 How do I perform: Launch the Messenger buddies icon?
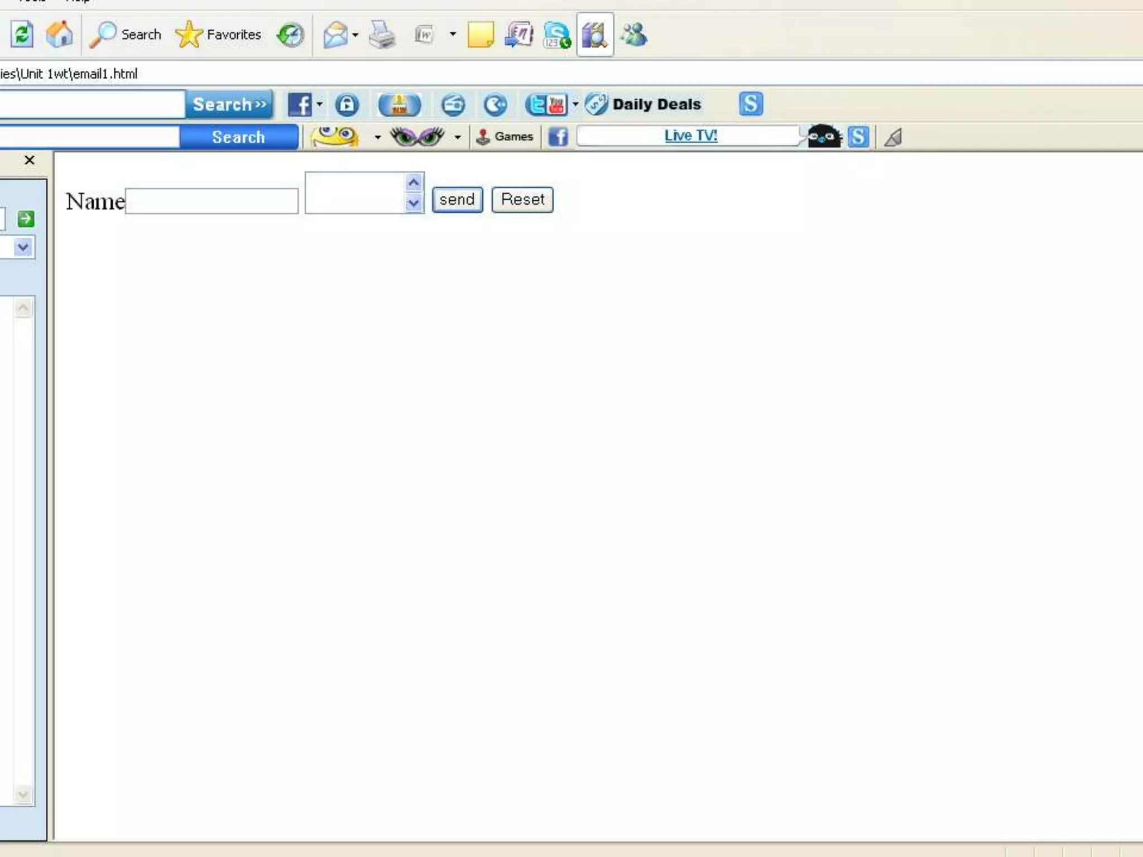pyautogui.click(x=634, y=35)
